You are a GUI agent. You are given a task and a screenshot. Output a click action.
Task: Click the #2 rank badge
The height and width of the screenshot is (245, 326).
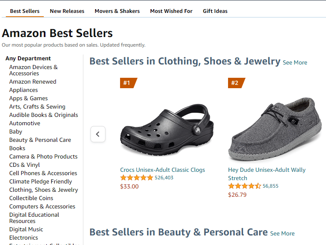[236, 83]
